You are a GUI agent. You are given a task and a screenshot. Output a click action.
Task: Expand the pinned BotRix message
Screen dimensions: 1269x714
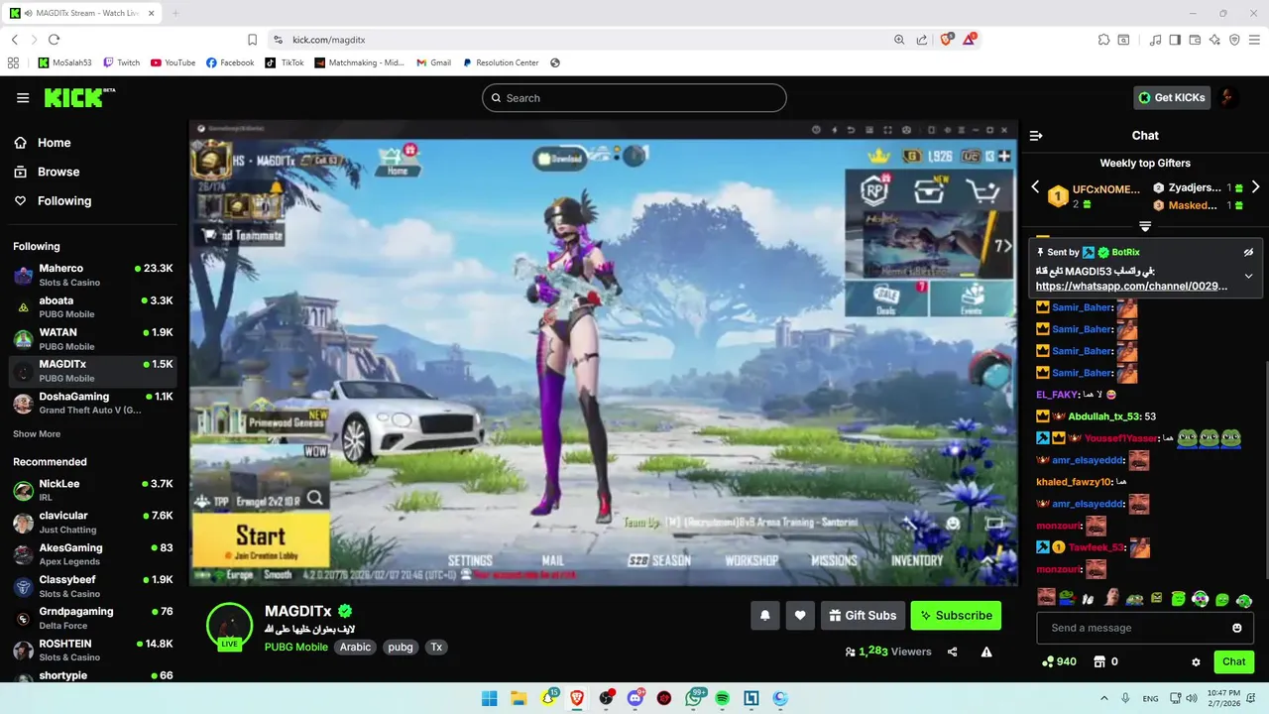(1249, 276)
